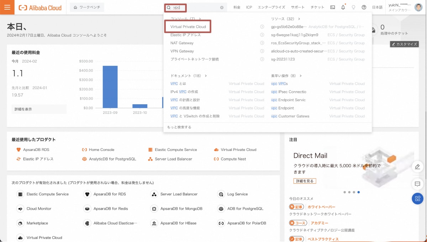Expand the ドキュメント (18) results
This screenshot has height=242, width=427.
pyautogui.click(x=189, y=76)
